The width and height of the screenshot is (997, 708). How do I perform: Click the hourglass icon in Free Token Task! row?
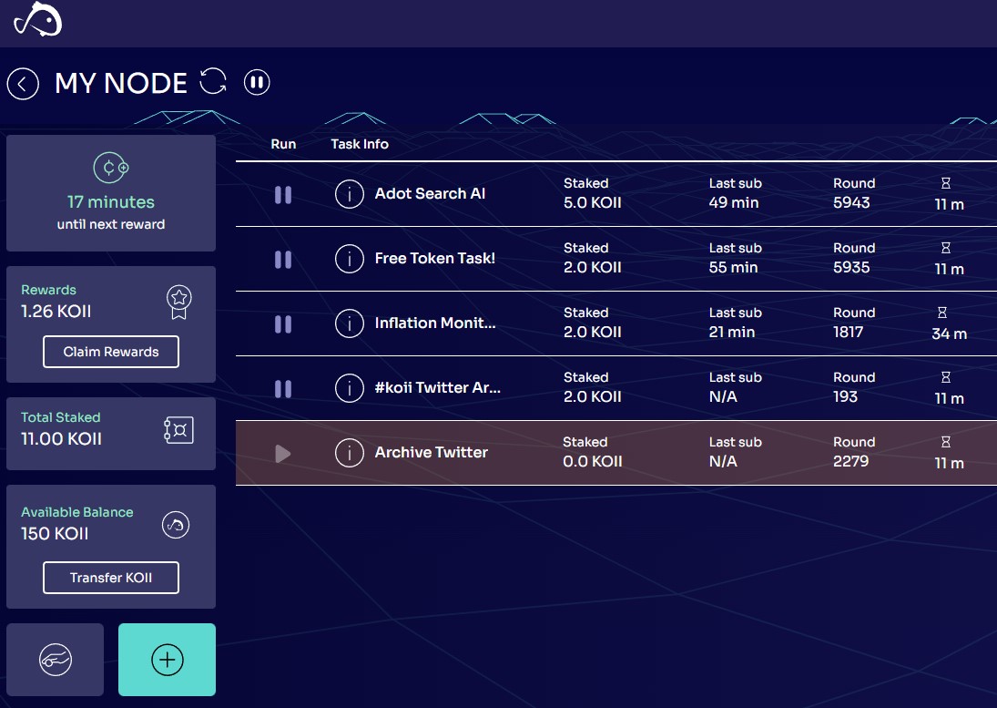(x=945, y=248)
